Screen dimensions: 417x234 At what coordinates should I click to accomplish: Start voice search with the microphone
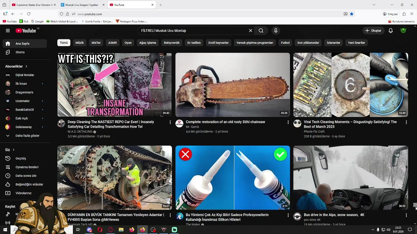click(x=276, y=31)
